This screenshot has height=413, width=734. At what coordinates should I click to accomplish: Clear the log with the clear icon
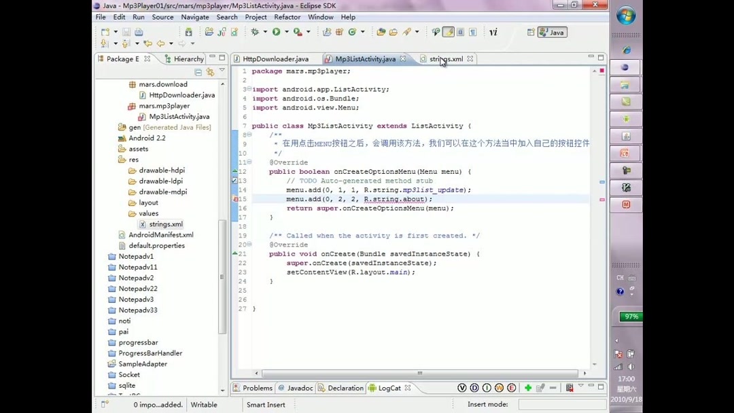pos(570,388)
